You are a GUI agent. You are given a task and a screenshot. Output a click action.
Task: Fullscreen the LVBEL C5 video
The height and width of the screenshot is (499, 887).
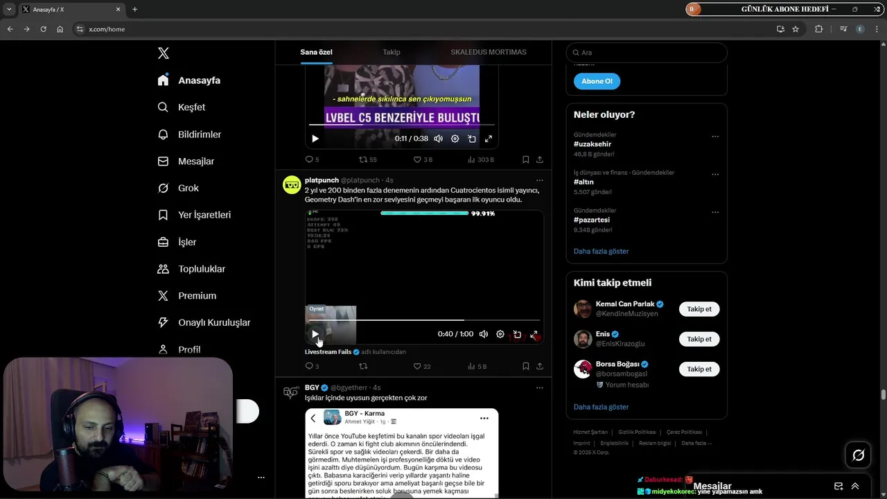coord(489,139)
